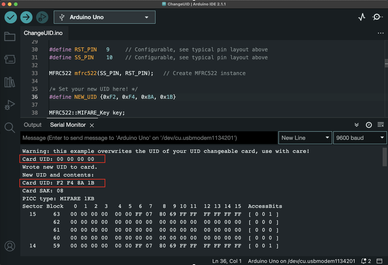Click the 'Set your new UID here' comment
388x265 pixels.
click(93, 89)
